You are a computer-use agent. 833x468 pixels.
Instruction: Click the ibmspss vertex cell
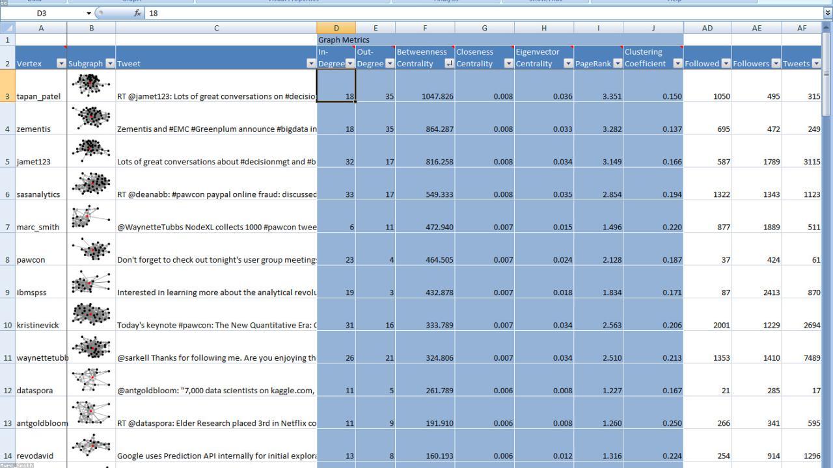[41, 281]
